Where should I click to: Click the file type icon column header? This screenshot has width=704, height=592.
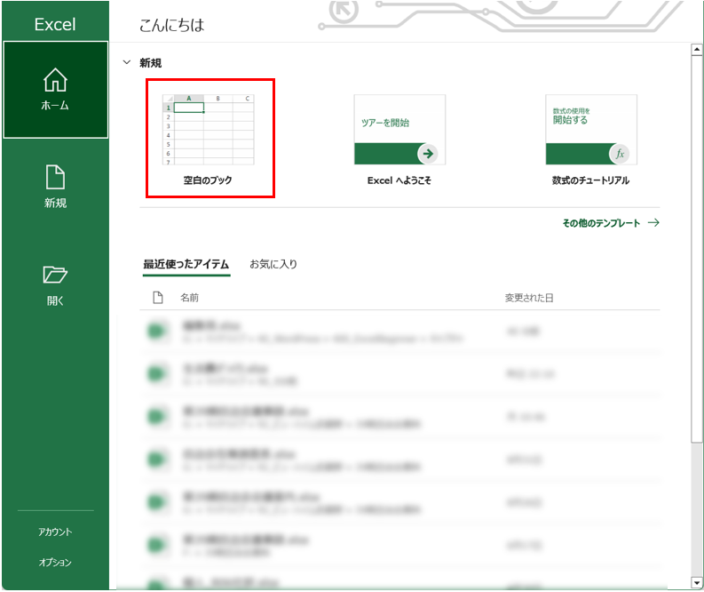[158, 297]
